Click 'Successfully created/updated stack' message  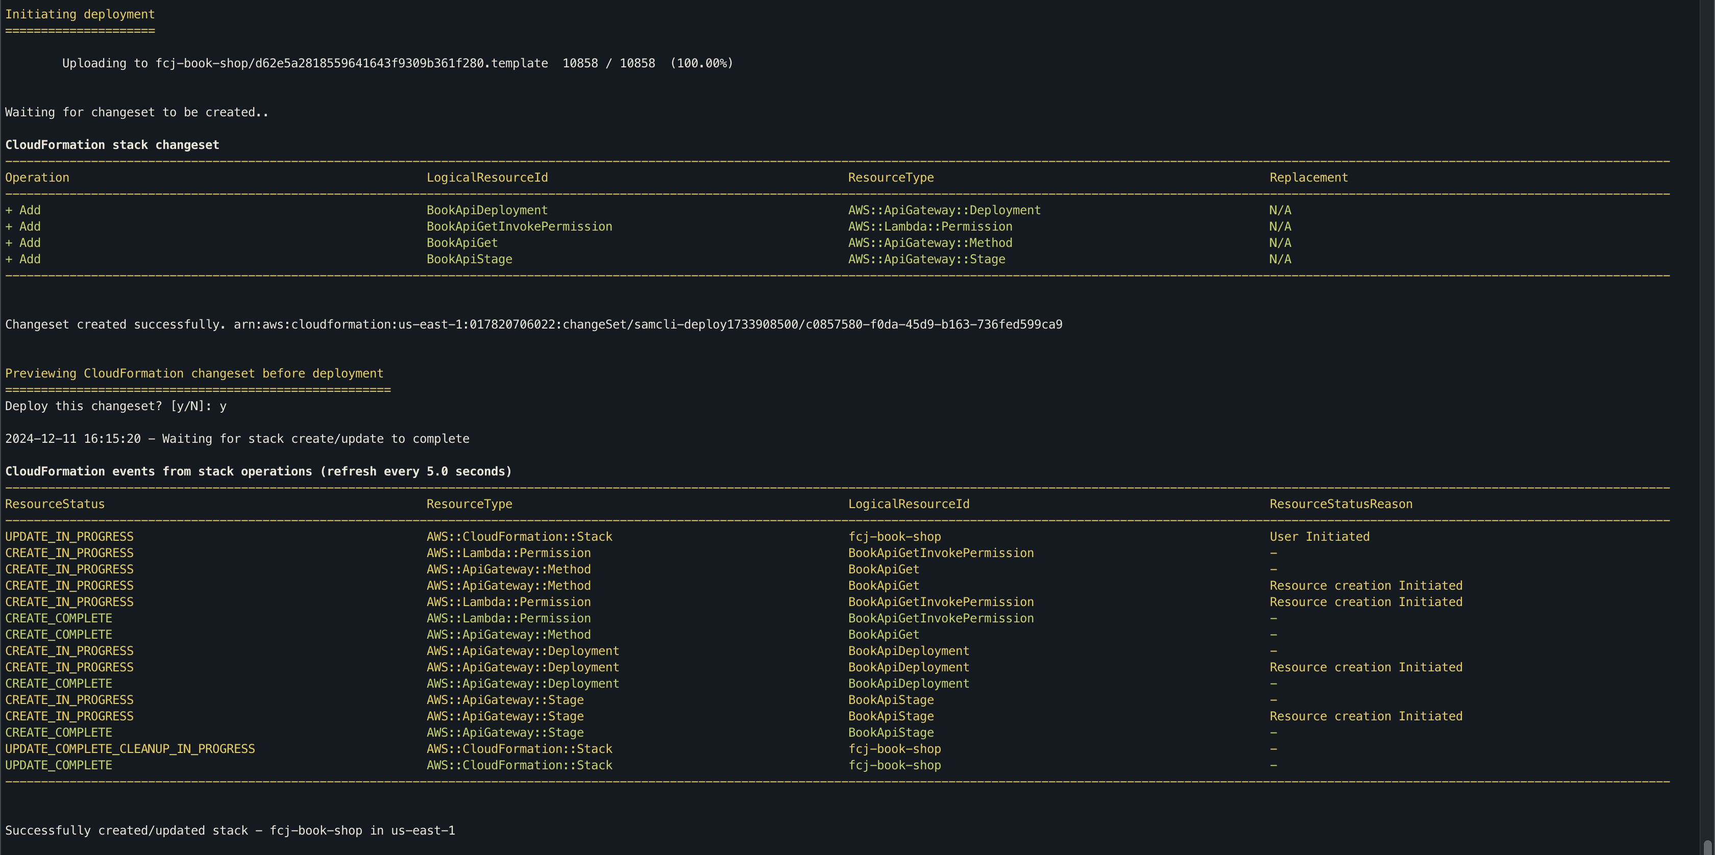(x=230, y=831)
